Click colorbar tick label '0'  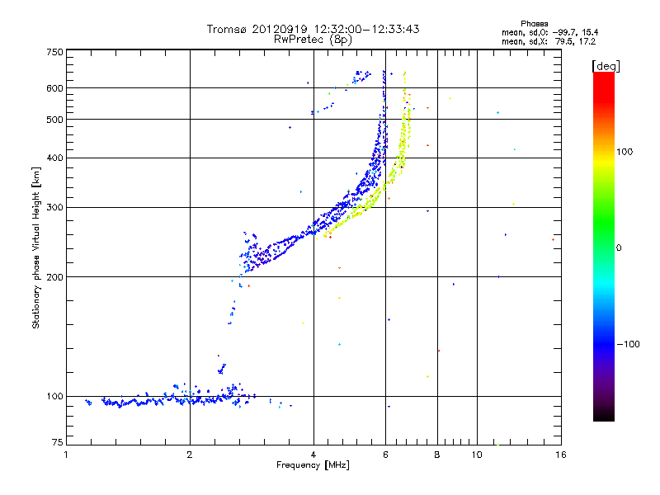618,248
